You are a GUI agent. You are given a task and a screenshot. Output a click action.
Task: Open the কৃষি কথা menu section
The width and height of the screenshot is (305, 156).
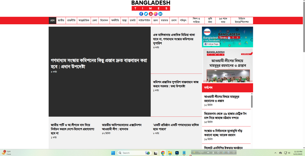pyautogui.click(x=210, y=20)
